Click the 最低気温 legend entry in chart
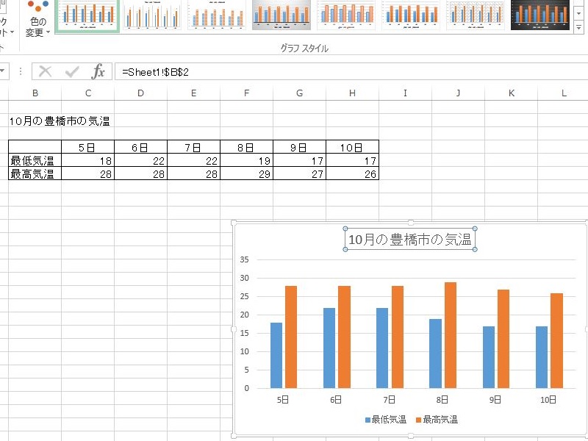Screen dimensions: 588x441 [386, 420]
